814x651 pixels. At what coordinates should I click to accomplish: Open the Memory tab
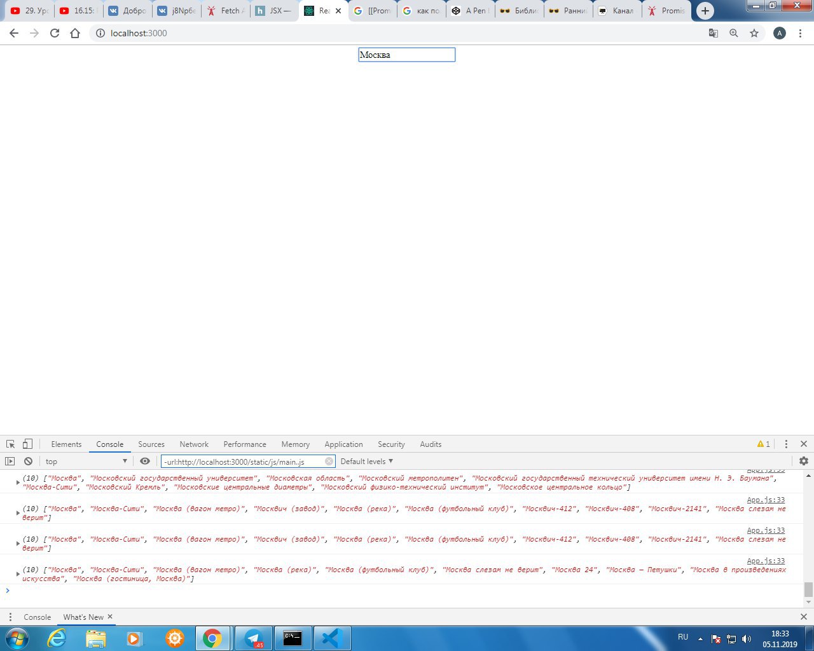(x=296, y=444)
